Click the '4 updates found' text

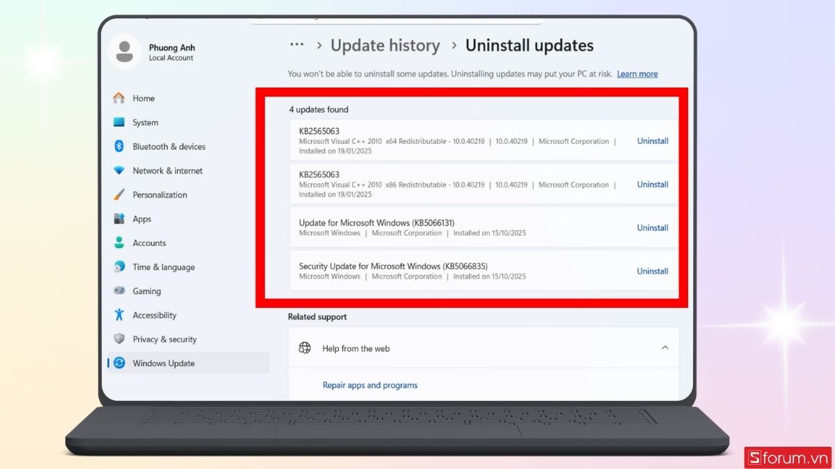point(319,110)
